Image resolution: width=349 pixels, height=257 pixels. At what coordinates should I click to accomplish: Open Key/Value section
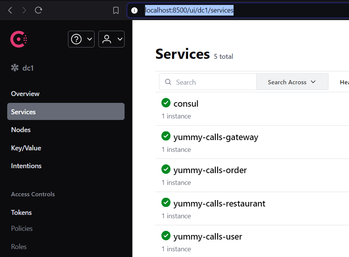[x=26, y=148]
